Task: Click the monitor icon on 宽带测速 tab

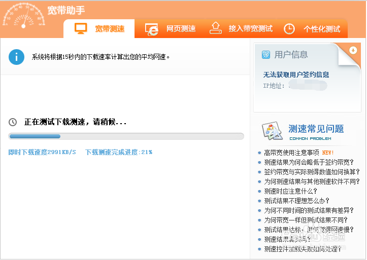Action: (x=81, y=28)
